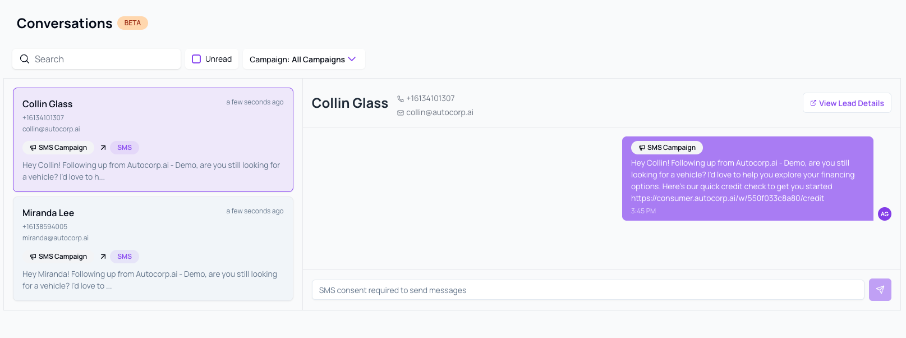This screenshot has height=338, width=906.
Task: Toggle the Unread filter checkbox
Action: pos(196,59)
